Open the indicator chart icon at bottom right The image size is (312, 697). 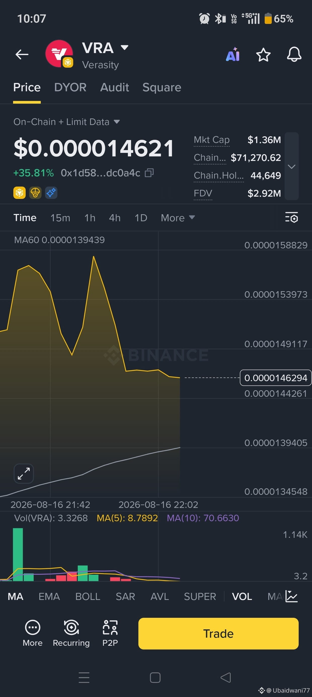(292, 596)
